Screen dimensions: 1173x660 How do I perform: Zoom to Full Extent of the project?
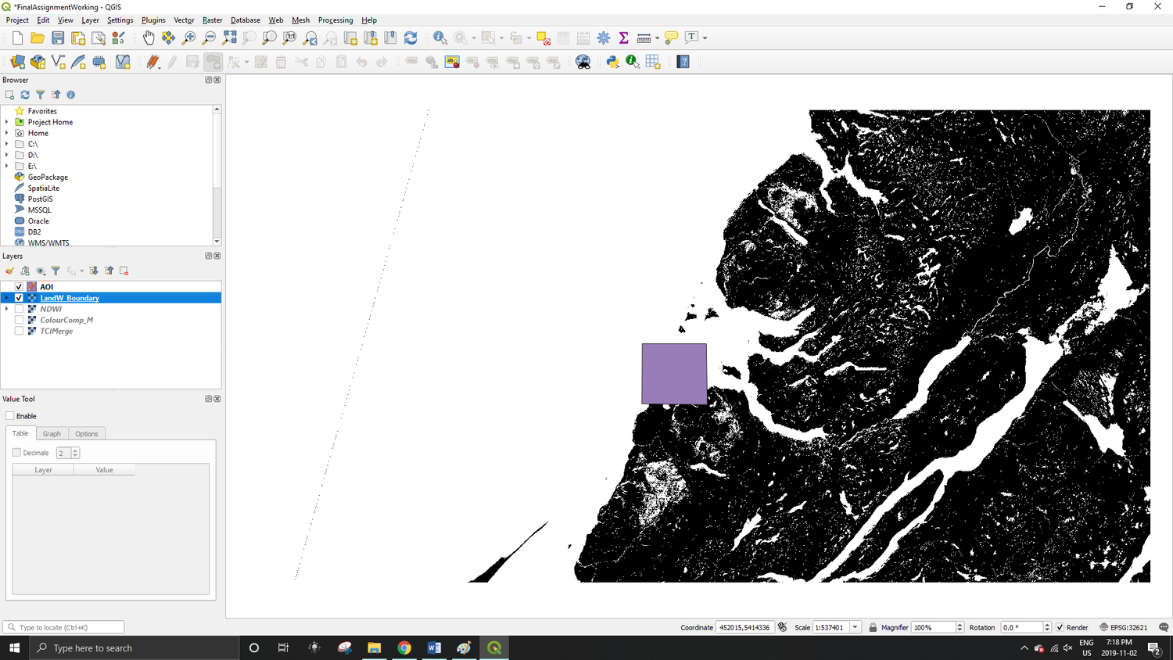pyautogui.click(x=229, y=37)
